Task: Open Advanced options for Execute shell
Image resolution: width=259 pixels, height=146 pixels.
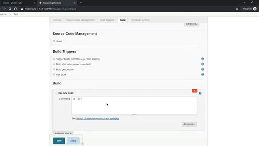Action: pos(189,124)
